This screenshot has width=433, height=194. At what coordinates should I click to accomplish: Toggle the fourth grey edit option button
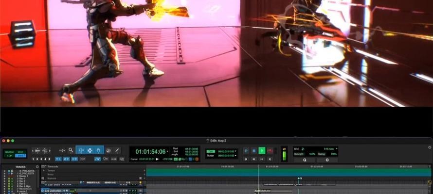pyautogui.click(x=83, y=159)
